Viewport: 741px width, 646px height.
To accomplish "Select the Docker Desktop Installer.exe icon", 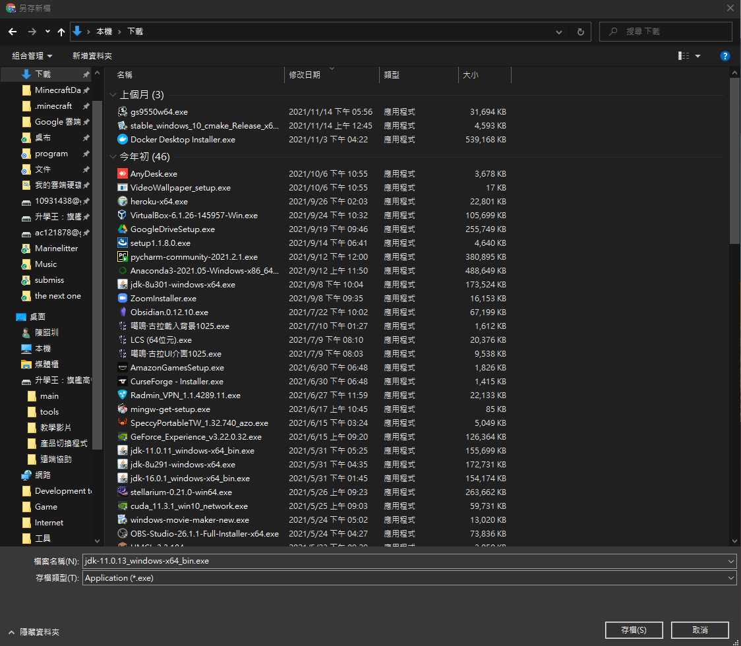I will pyautogui.click(x=123, y=139).
